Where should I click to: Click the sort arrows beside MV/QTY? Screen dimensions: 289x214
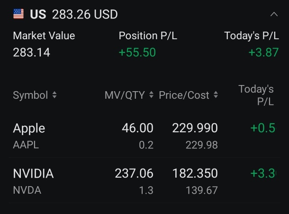click(x=151, y=95)
